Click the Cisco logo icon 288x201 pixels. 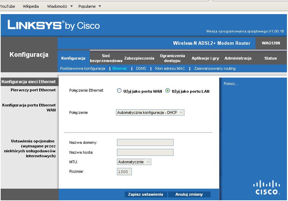coord(266,187)
